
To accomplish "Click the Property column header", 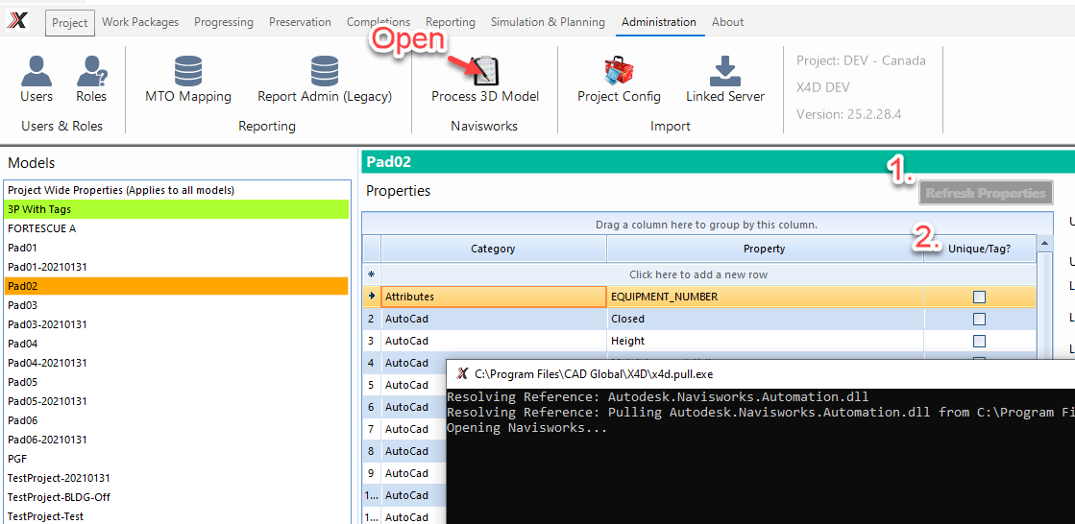I will (x=764, y=249).
